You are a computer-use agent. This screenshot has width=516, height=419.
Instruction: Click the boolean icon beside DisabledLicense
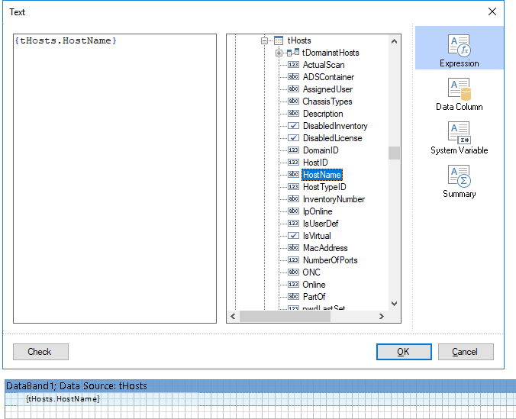pyautogui.click(x=293, y=137)
